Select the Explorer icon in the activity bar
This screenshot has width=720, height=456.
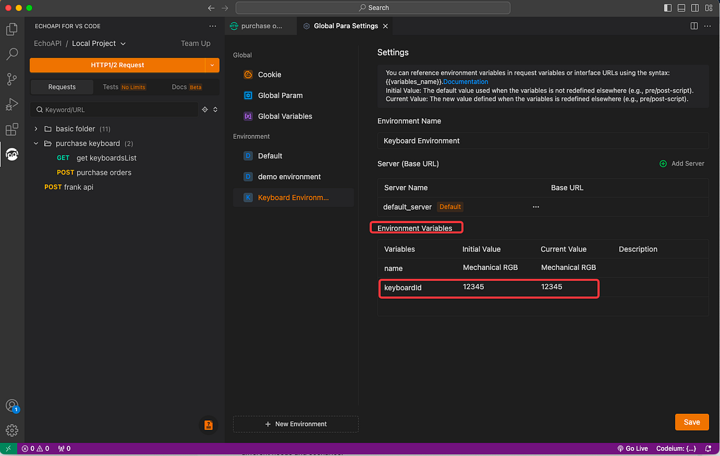coord(12,29)
